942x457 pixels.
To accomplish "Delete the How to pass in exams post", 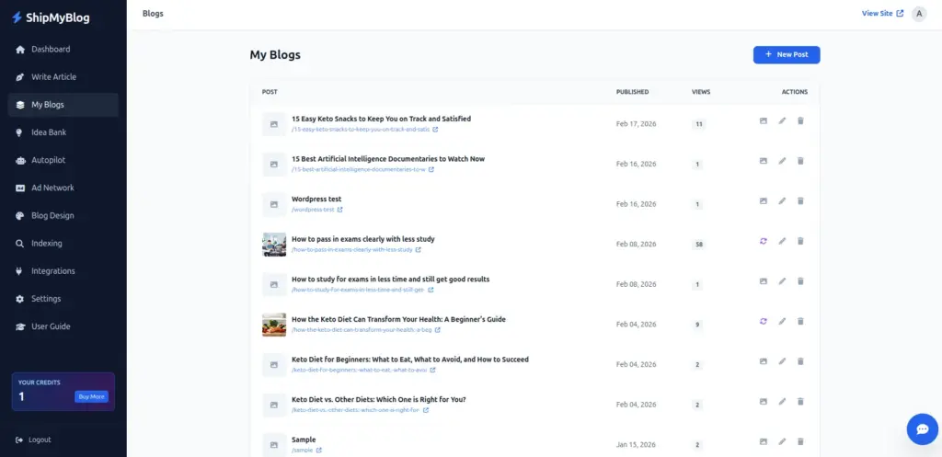I will (800, 241).
